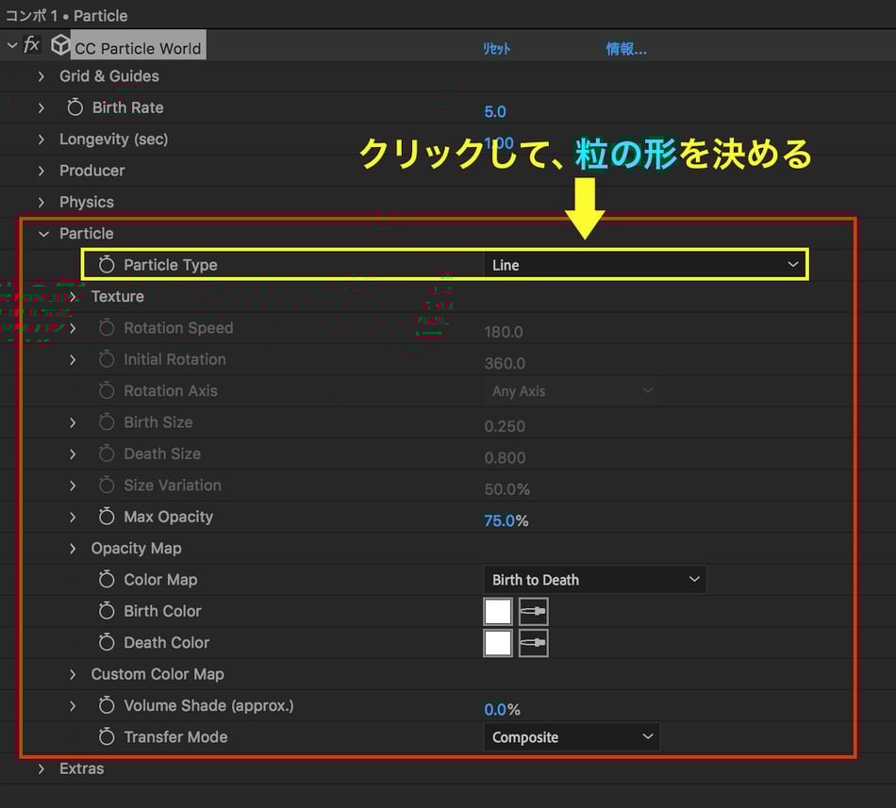Screen dimensions: 896x808
Task: Open the Transfer Mode dropdown set to Composite
Action: [x=571, y=737]
